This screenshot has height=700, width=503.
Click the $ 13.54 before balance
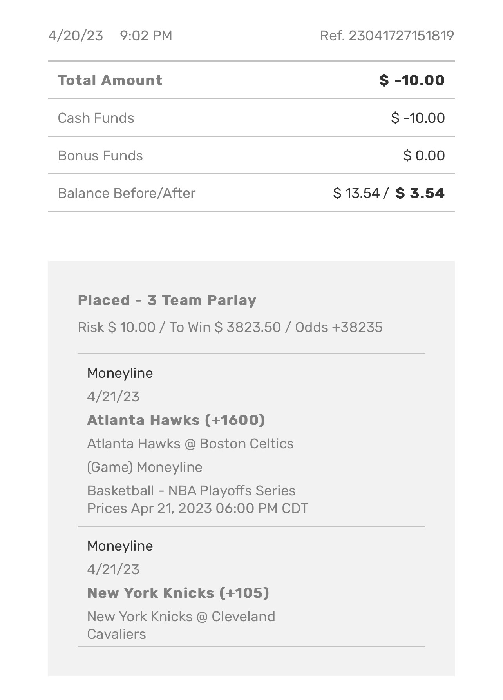point(356,193)
